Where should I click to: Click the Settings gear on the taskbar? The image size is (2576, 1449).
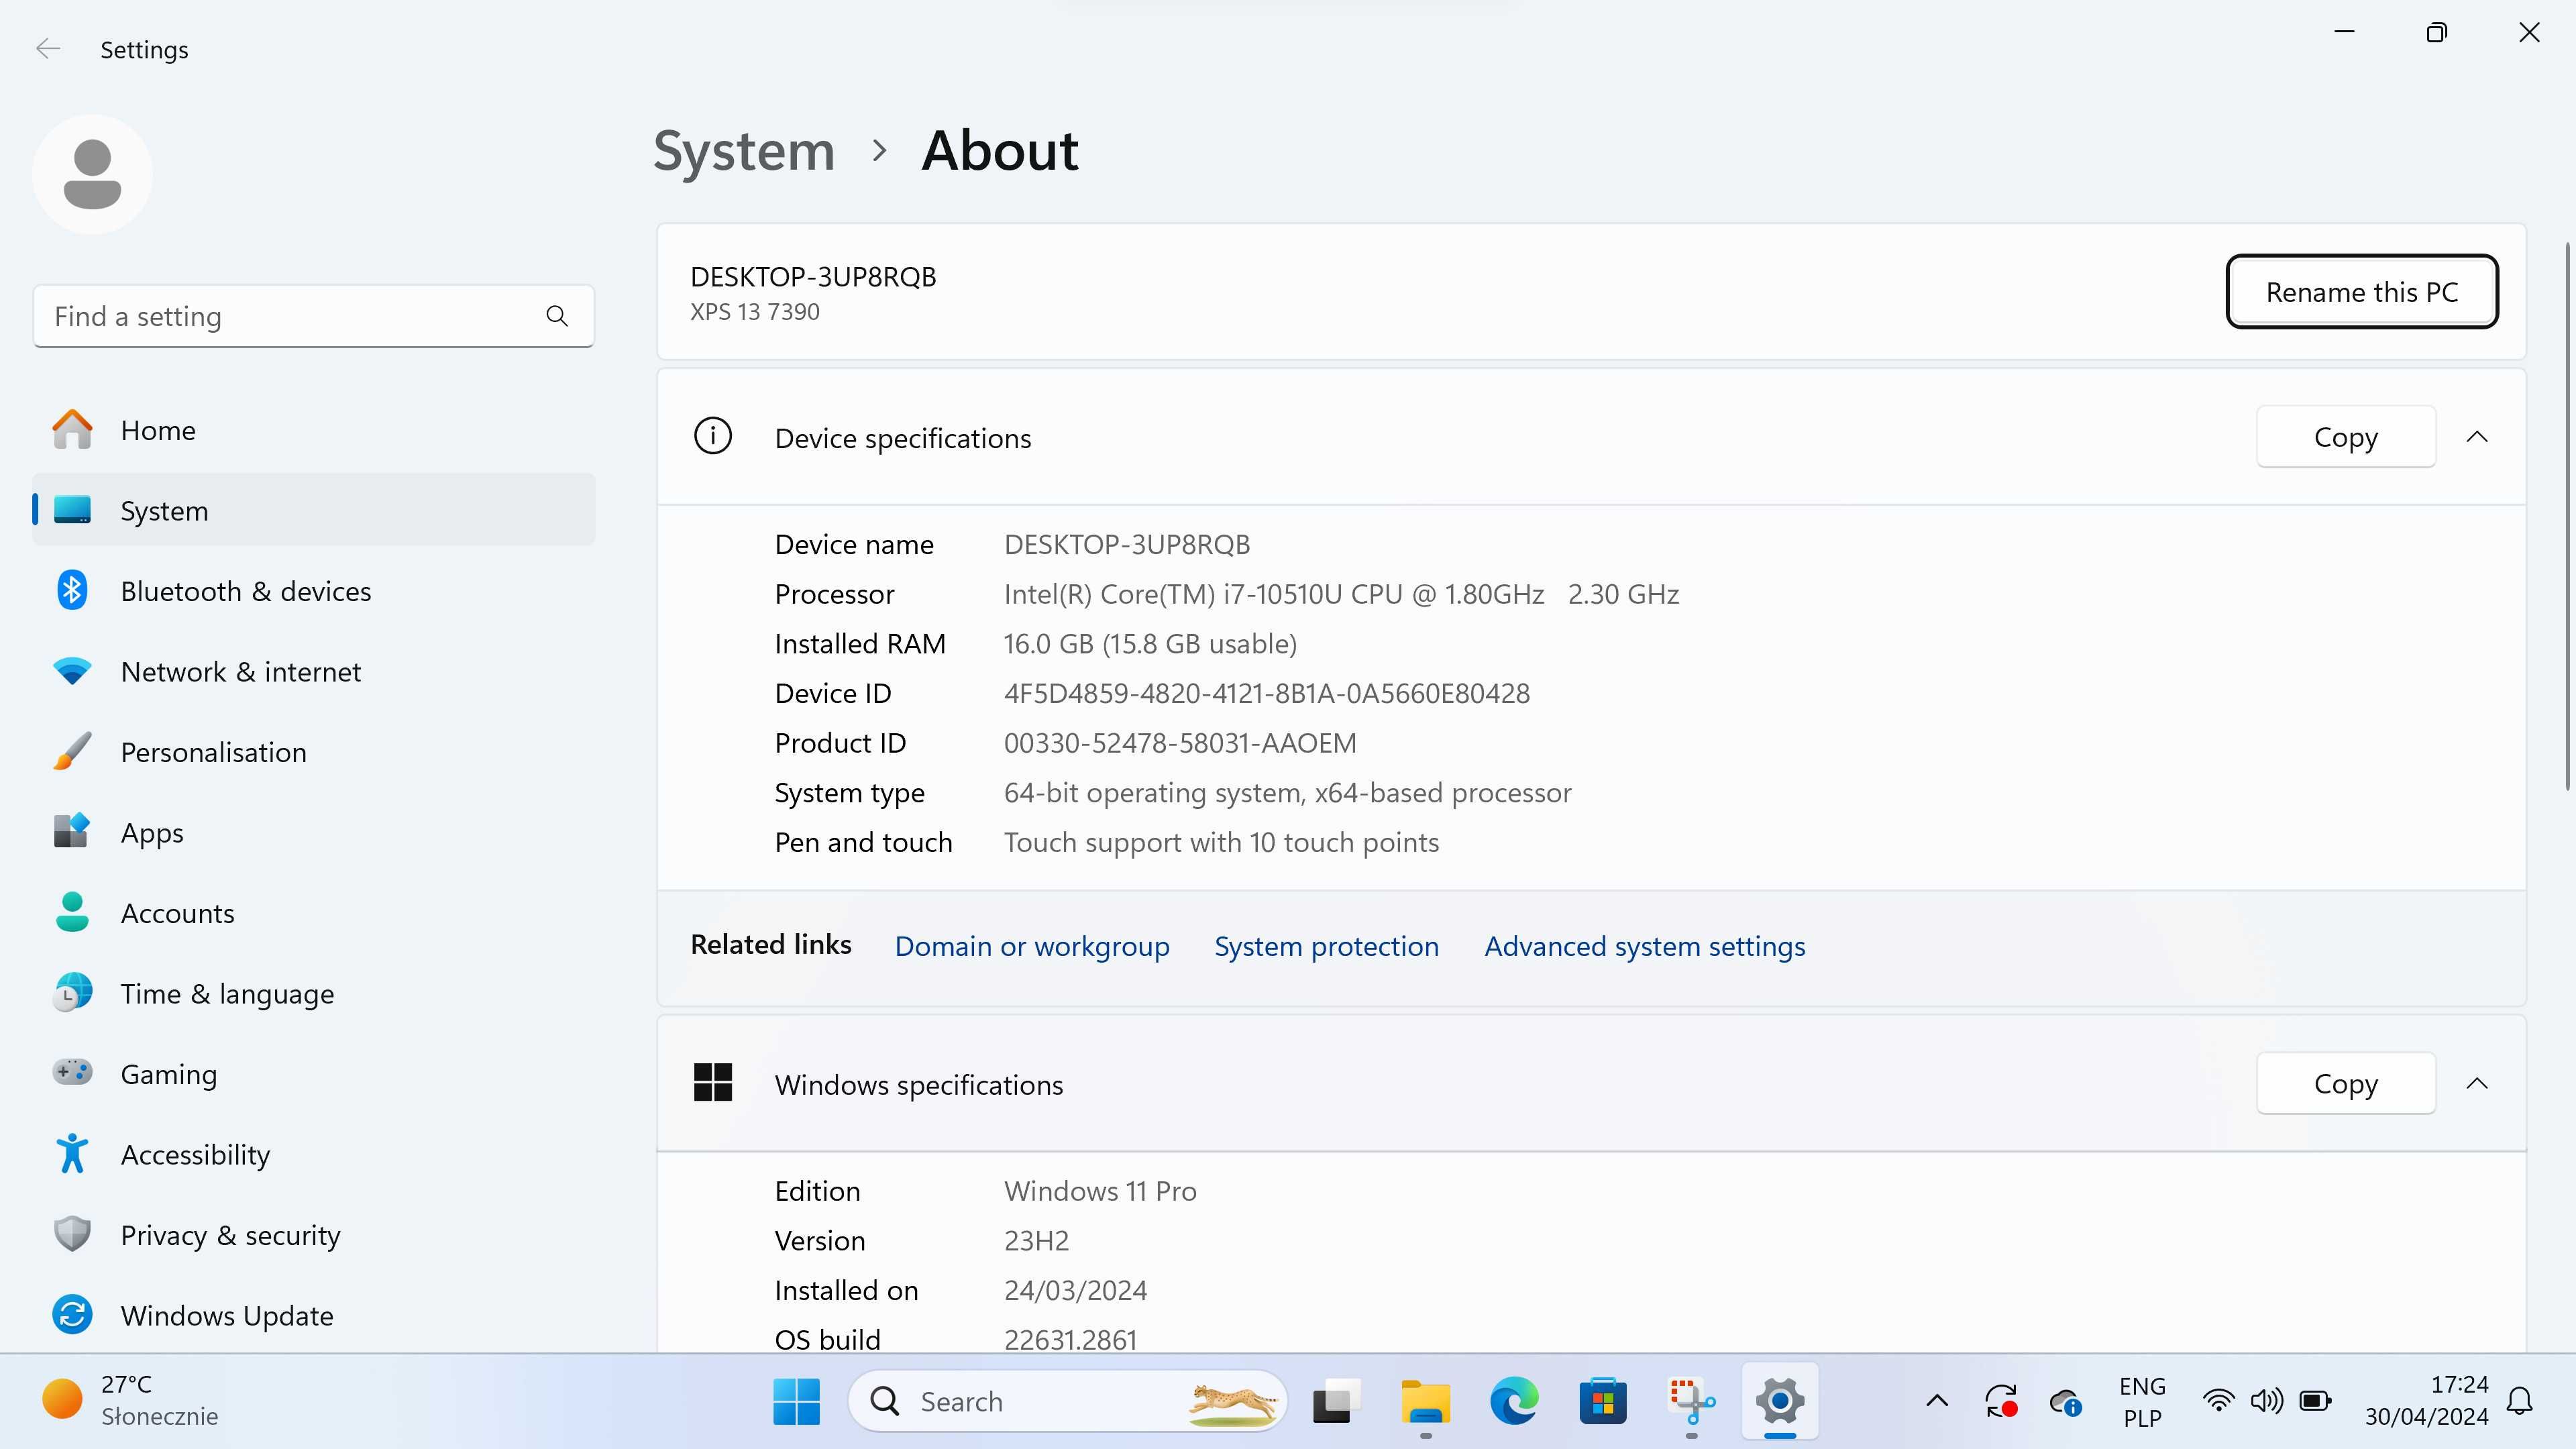(x=1780, y=1401)
